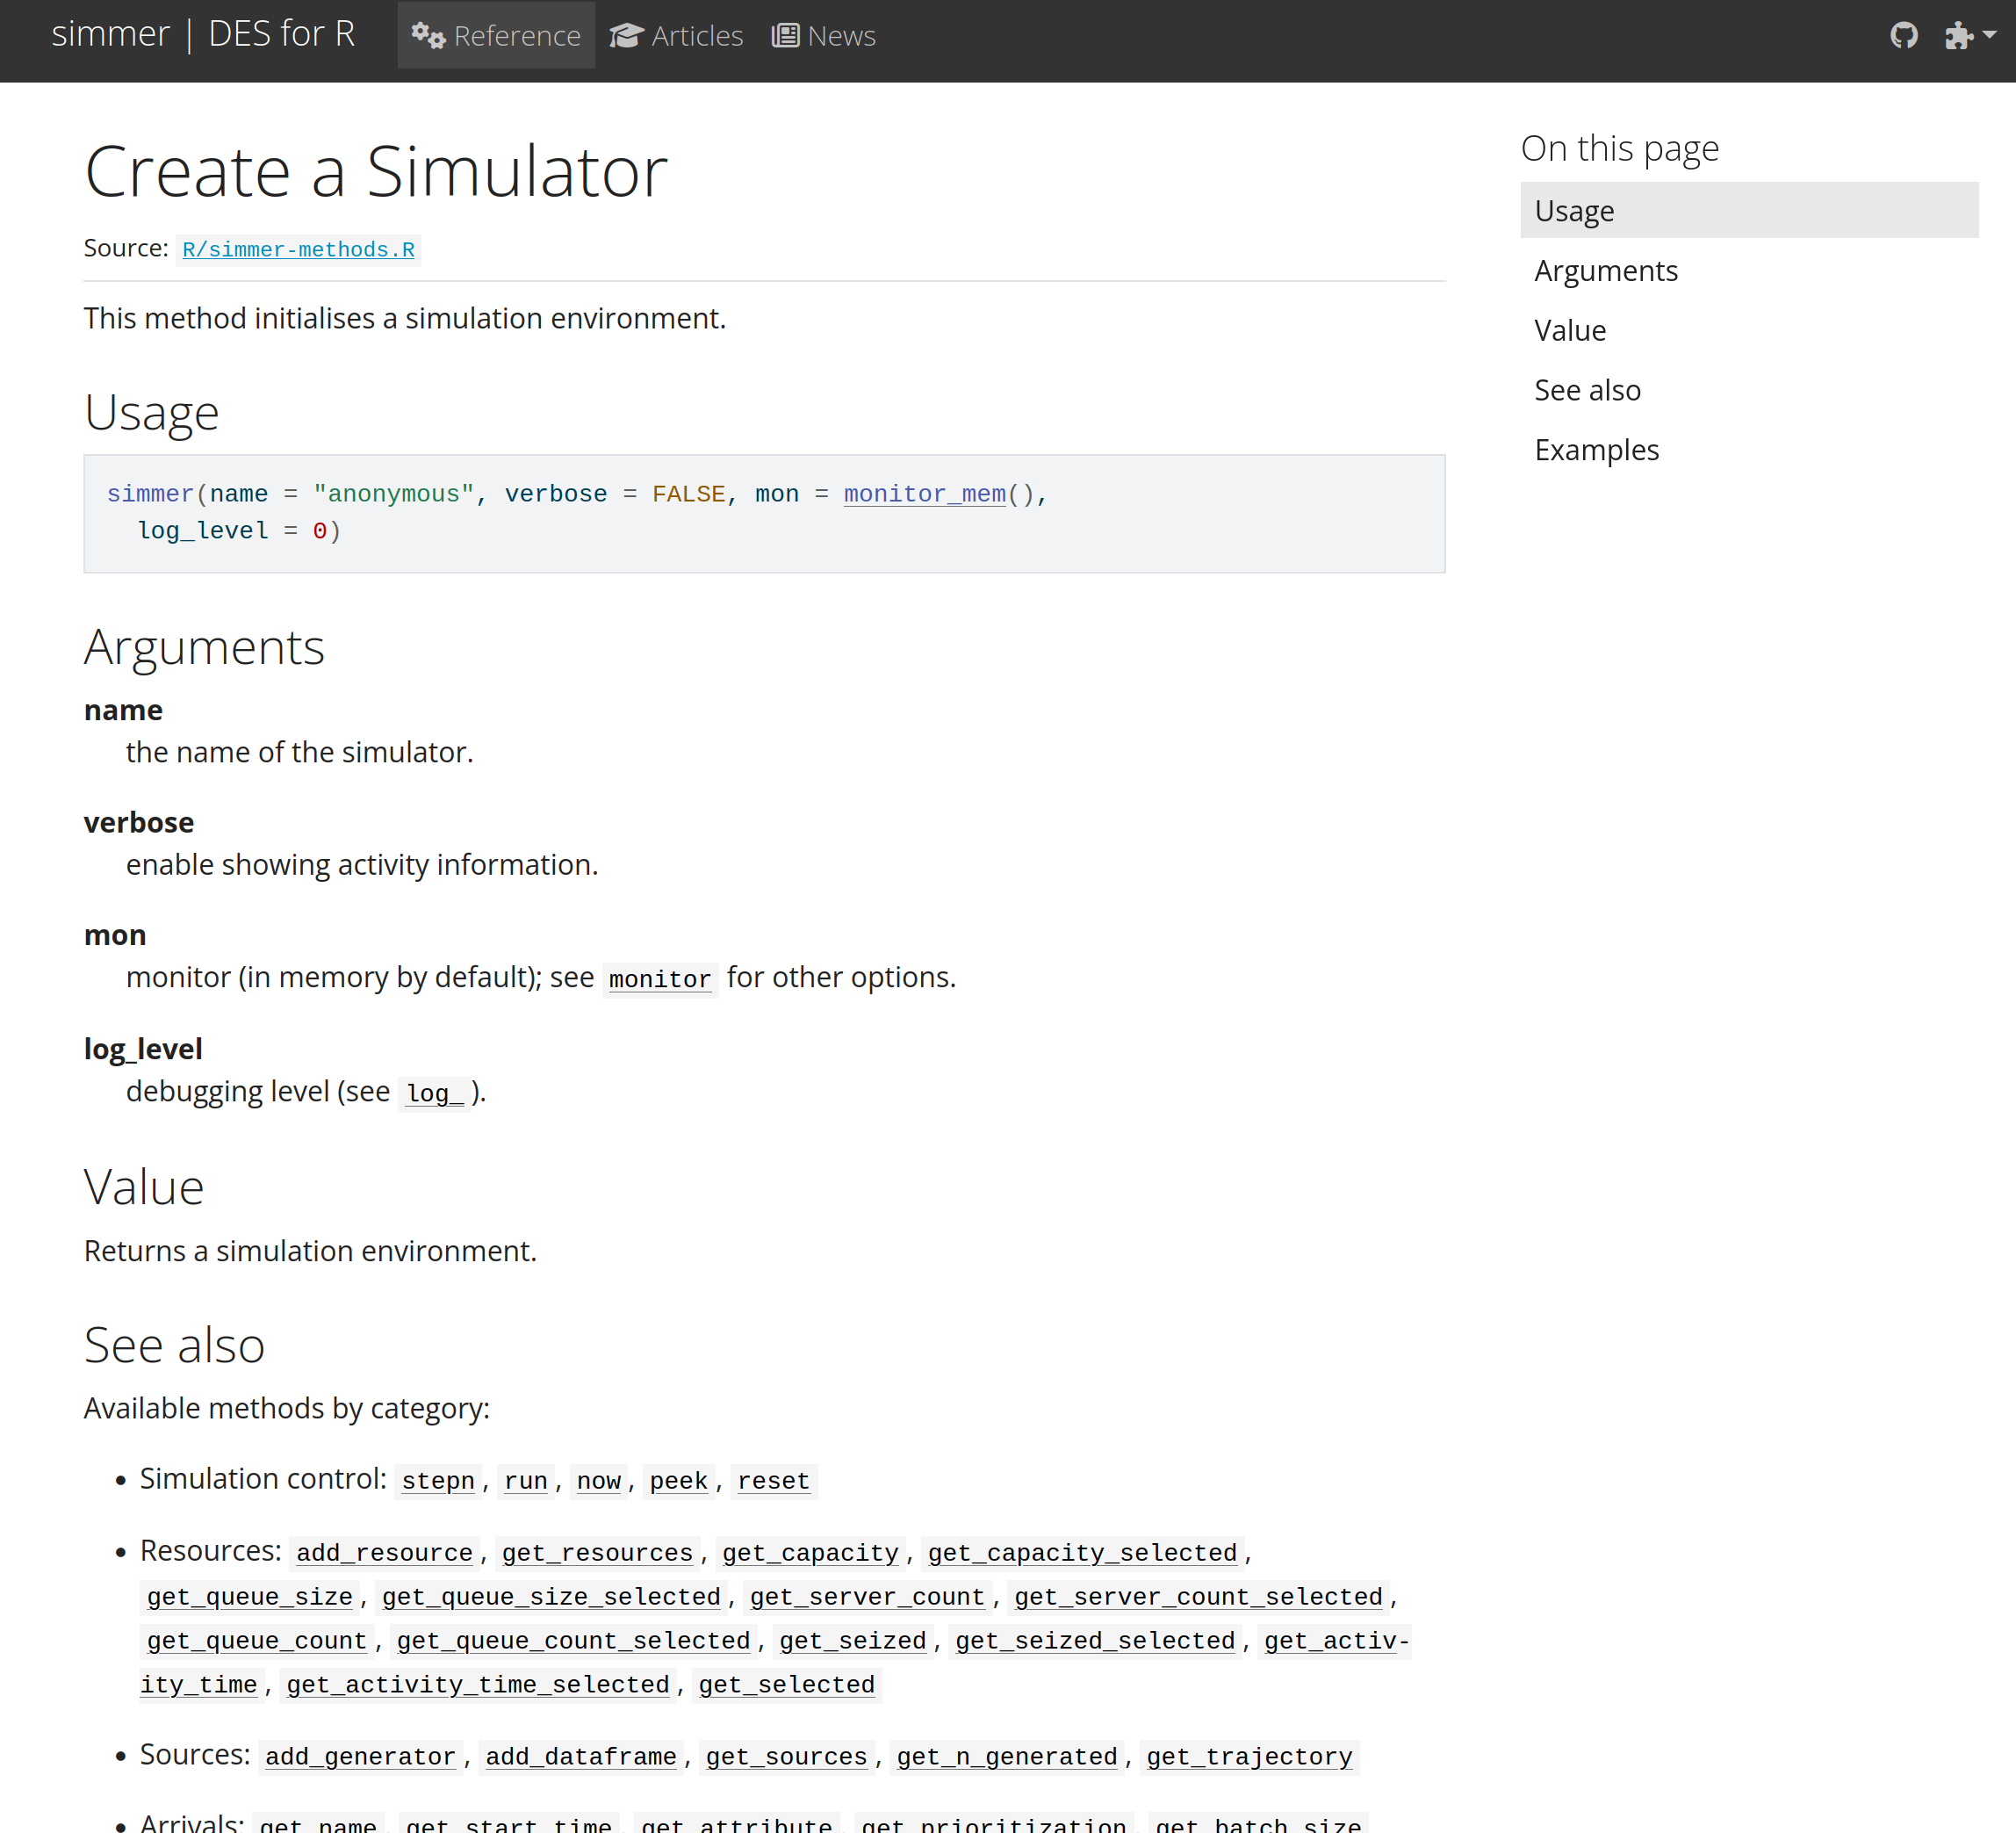Go to simmer | DES for R home

coord(203,34)
